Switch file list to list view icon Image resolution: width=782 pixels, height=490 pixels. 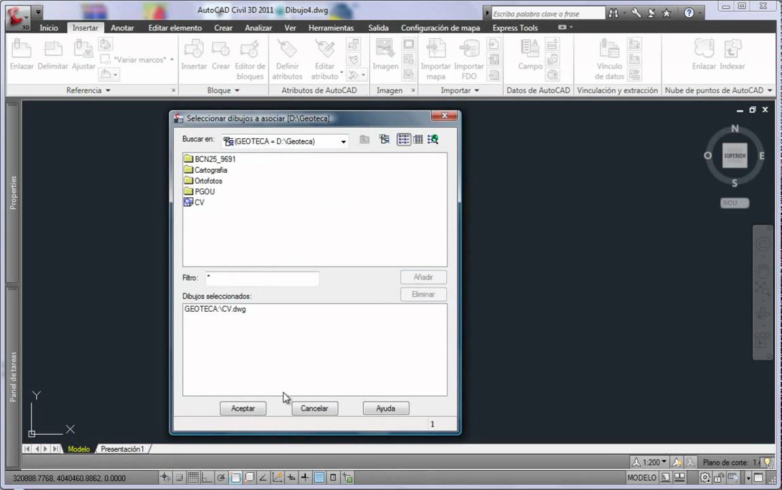pyautogui.click(x=404, y=140)
